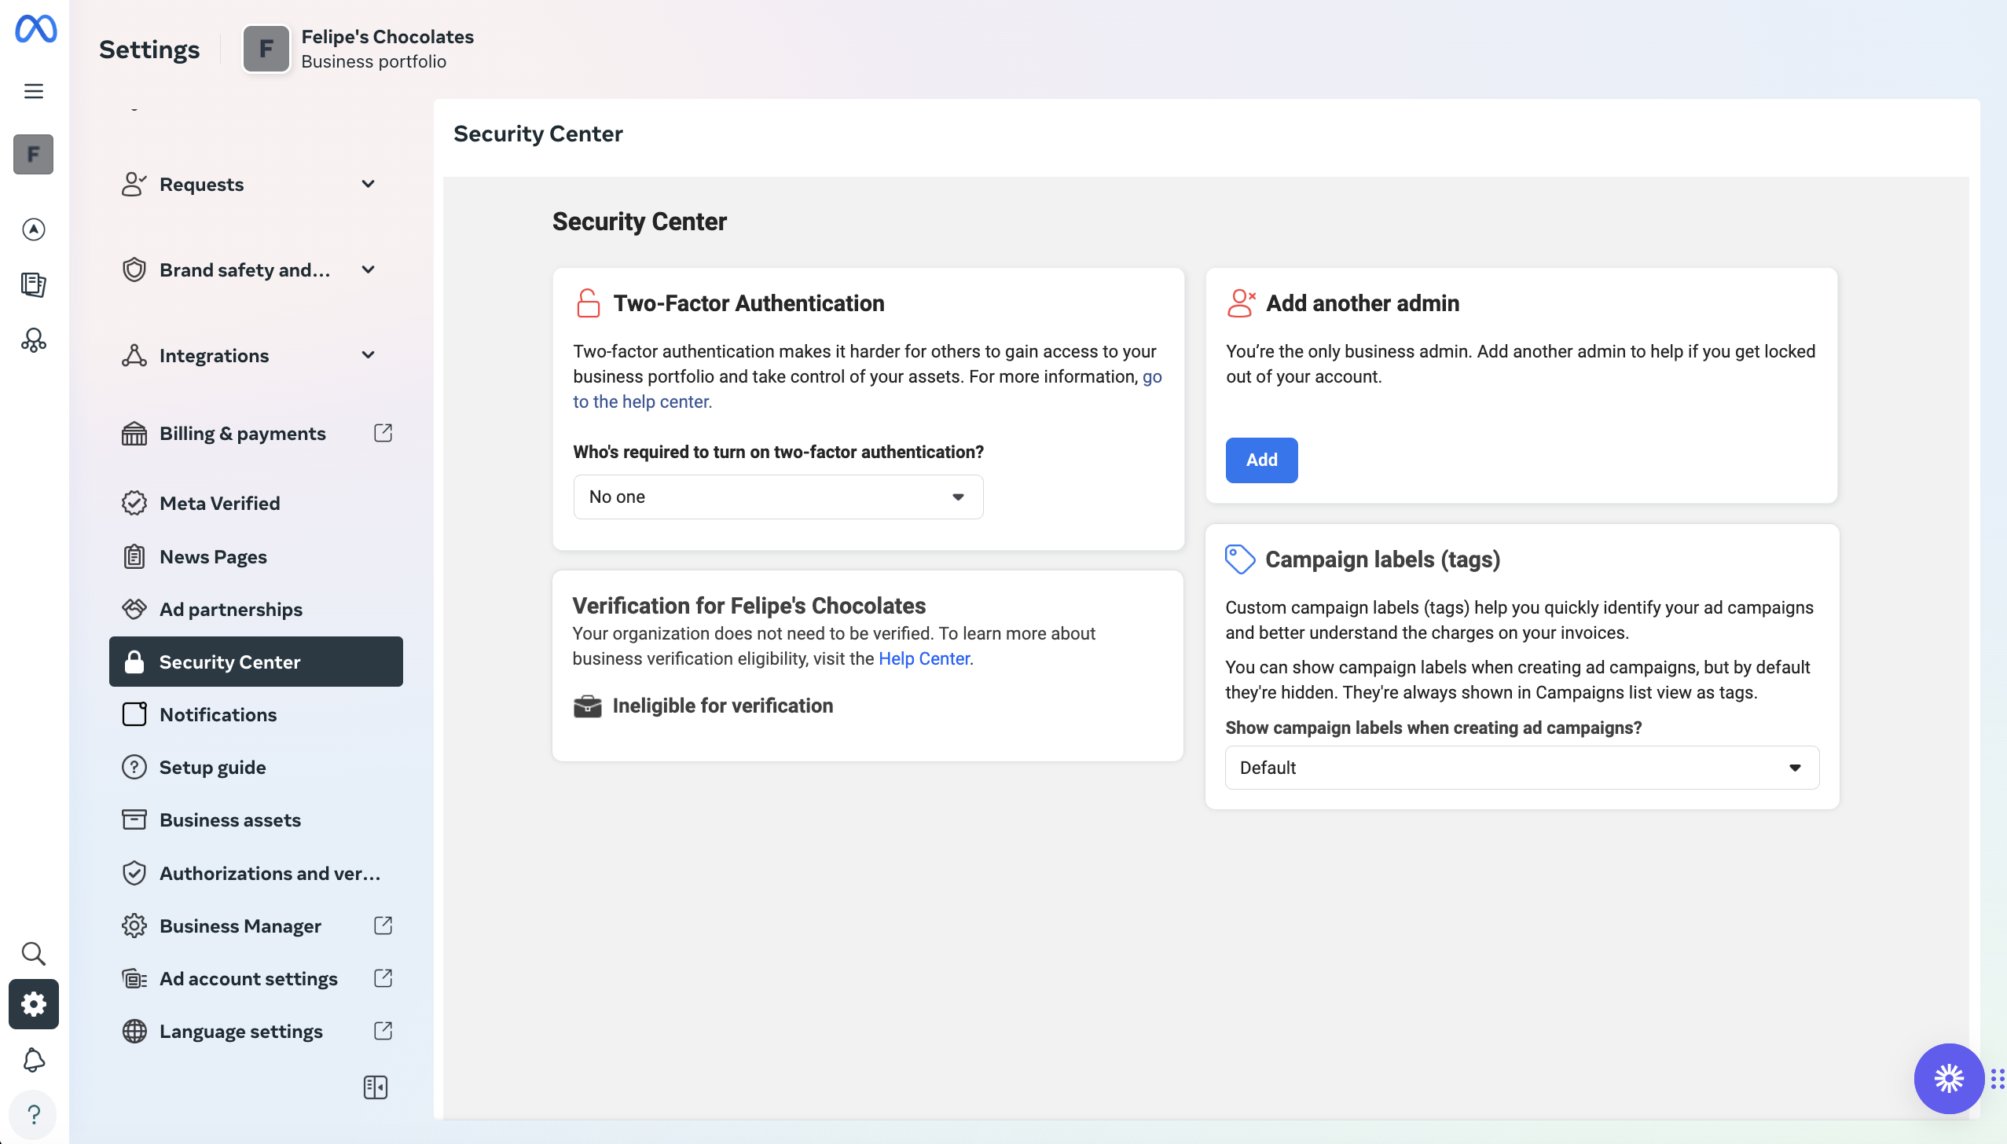The height and width of the screenshot is (1144, 2007).
Task: Select Business assets in sidebar
Action: click(x=229, y=819)
